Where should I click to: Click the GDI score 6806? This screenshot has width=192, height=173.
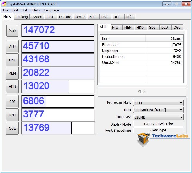click(58, 102)
